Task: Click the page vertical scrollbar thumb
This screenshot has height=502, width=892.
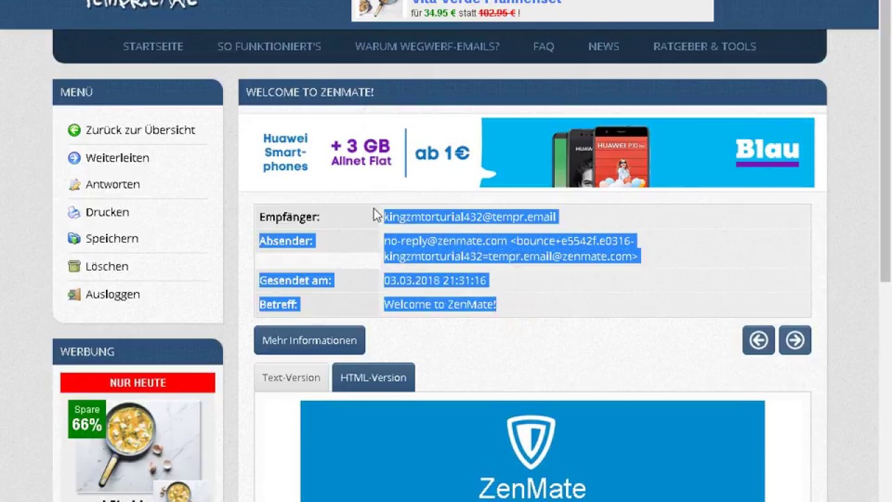Action: coord(885,141)
